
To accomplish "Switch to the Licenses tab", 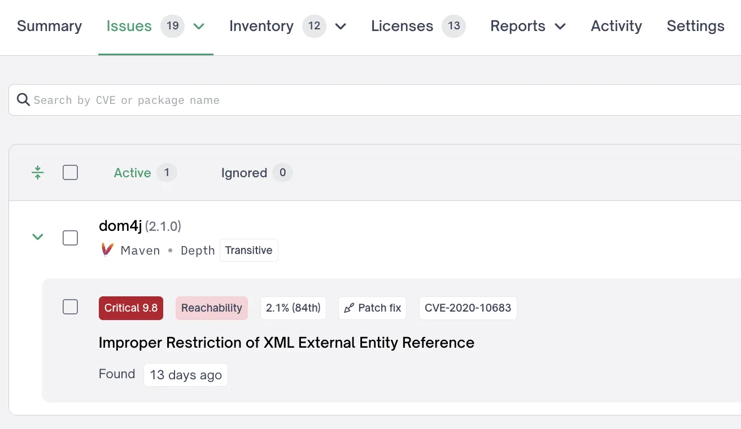I will coord(402,26).
